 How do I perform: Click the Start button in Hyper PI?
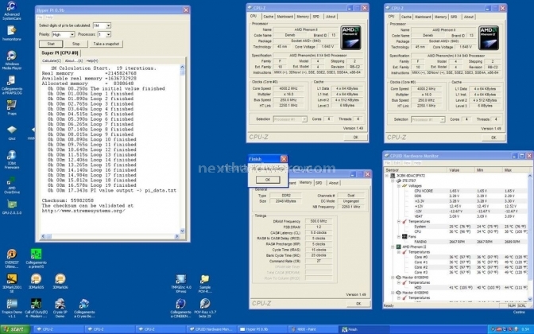point(51,44)
